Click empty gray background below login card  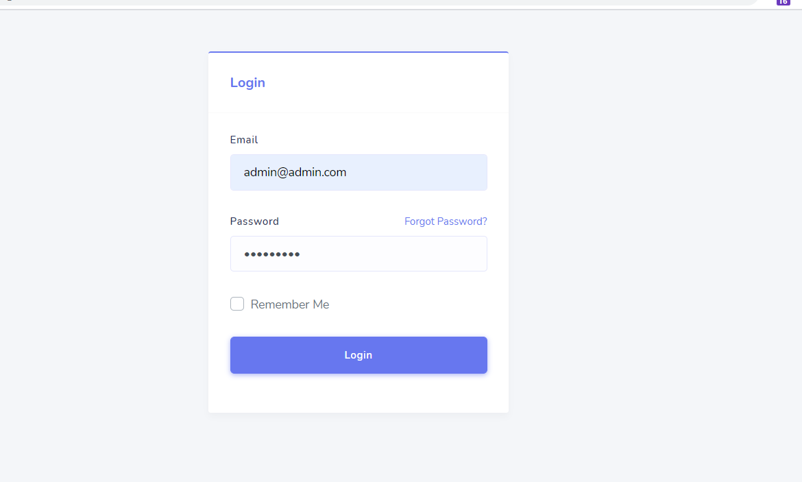tap(359, 449)
